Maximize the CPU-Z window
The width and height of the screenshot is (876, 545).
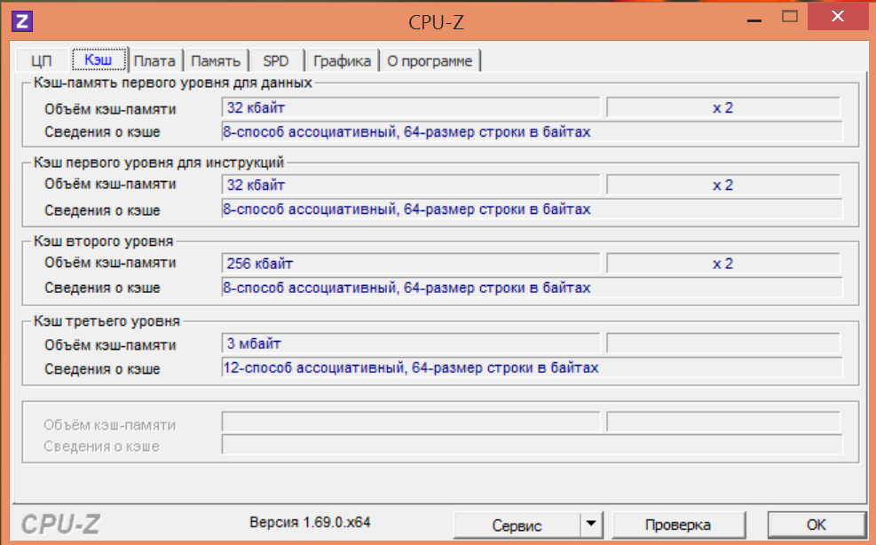(789, 17)
